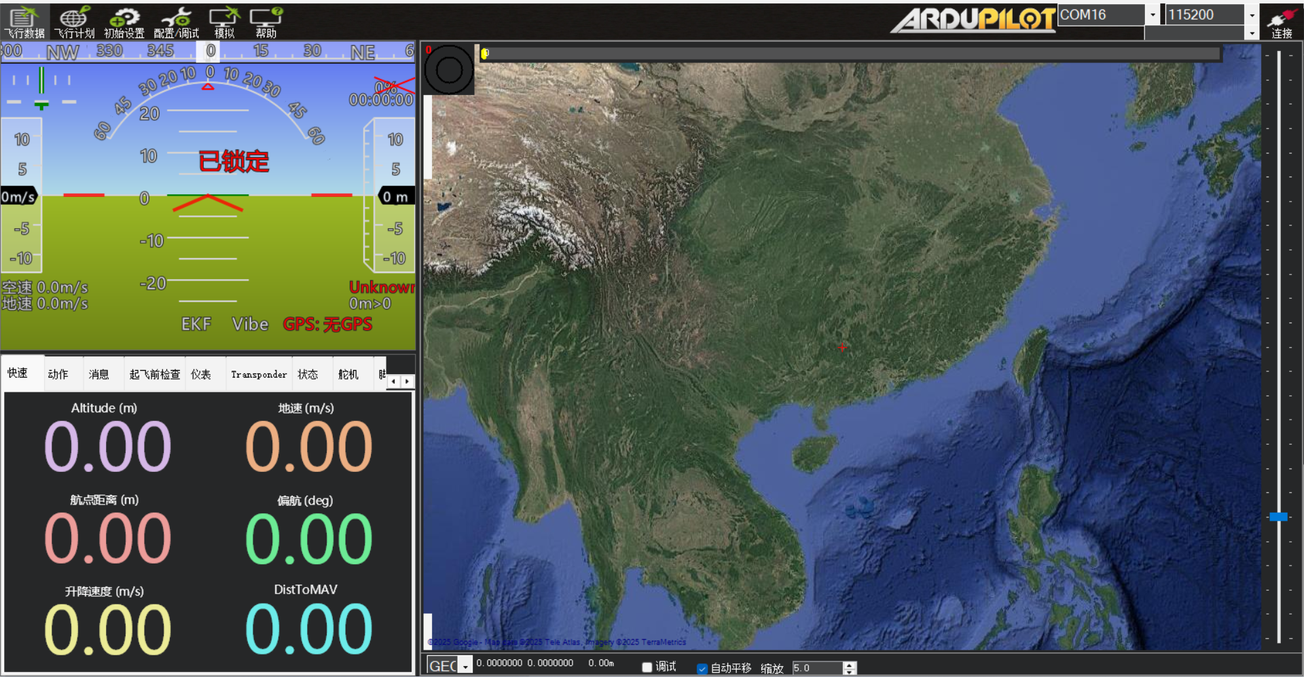1304x677 pixels.
Task: Click the ArduPilot logo
Action: pyautogui.click(x=973, y=19)
